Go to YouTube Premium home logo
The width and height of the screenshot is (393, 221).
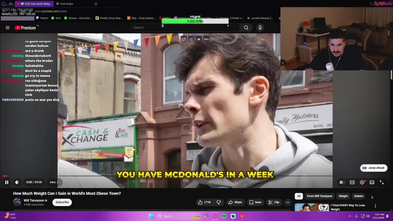25,28
